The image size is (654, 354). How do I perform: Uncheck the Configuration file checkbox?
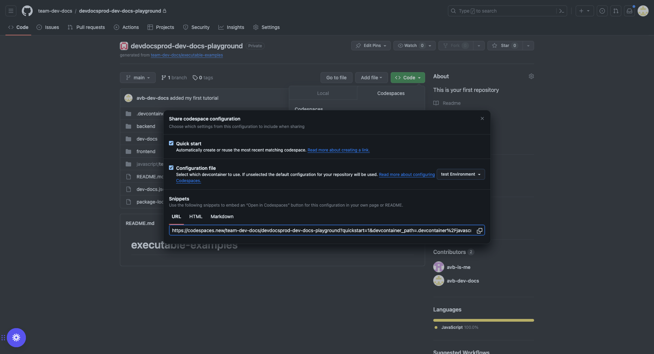(x=171, y=168)
